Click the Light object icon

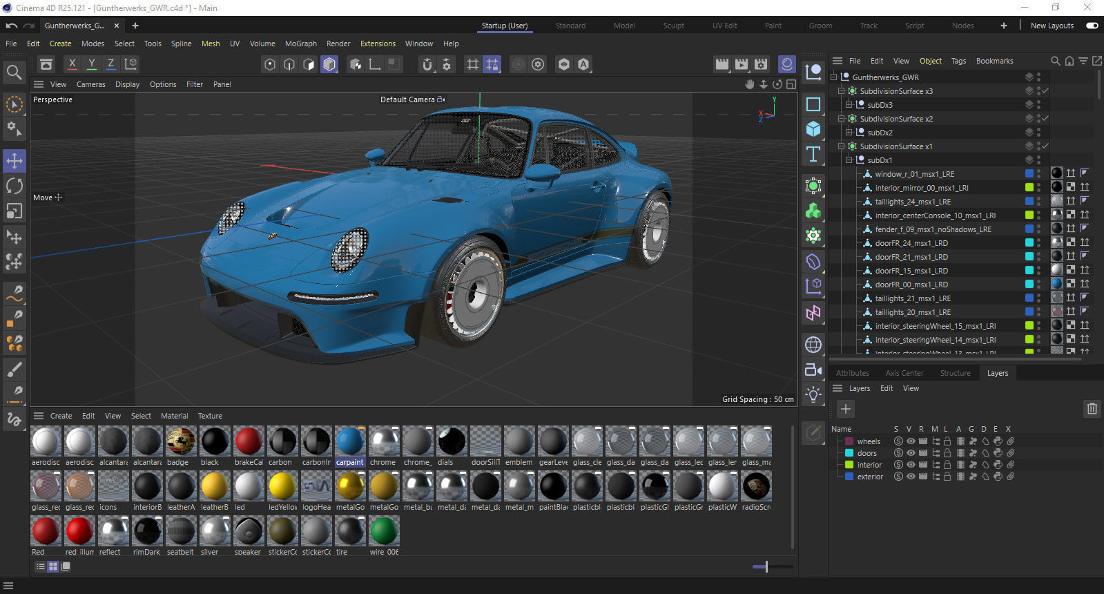click(x=813, y=395)
